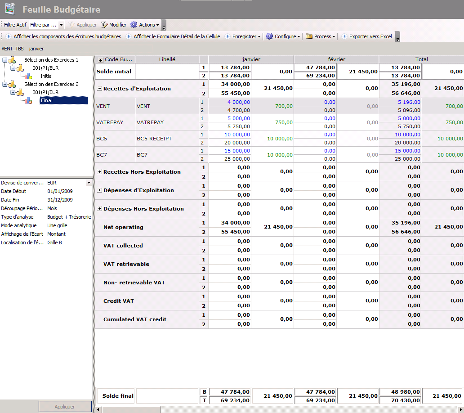Open the Enregistrer menu
464x413 pixels.
(x=246, y=36)
